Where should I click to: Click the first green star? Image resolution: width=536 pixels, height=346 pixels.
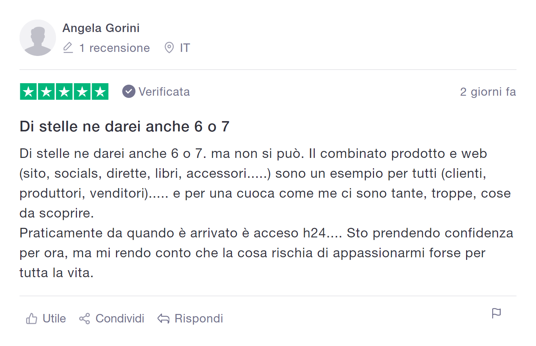click(28, 92)
